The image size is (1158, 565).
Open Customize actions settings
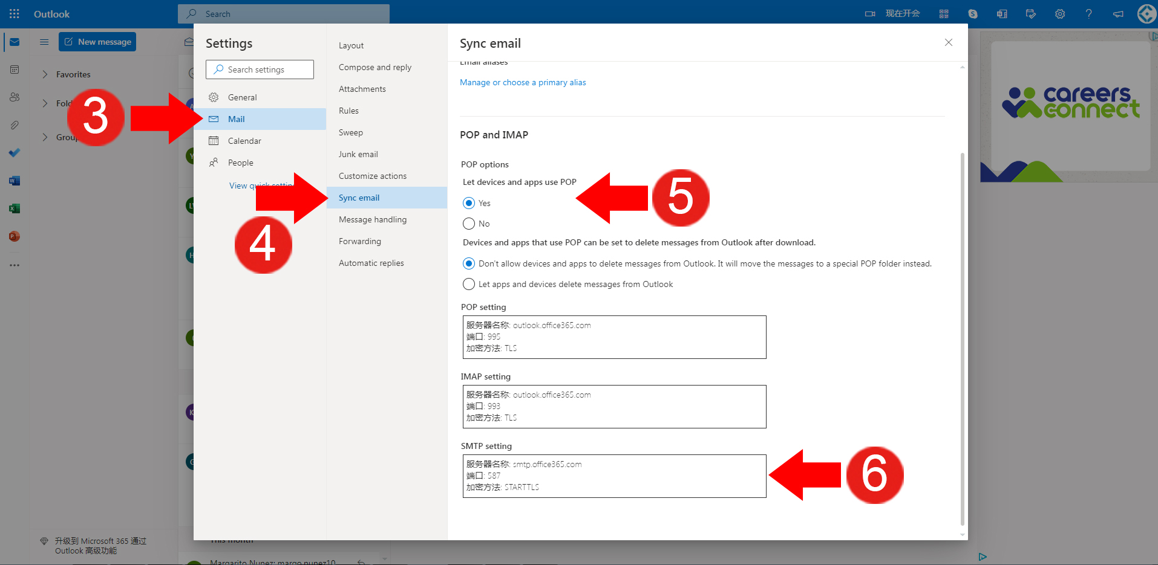[387, 176]
